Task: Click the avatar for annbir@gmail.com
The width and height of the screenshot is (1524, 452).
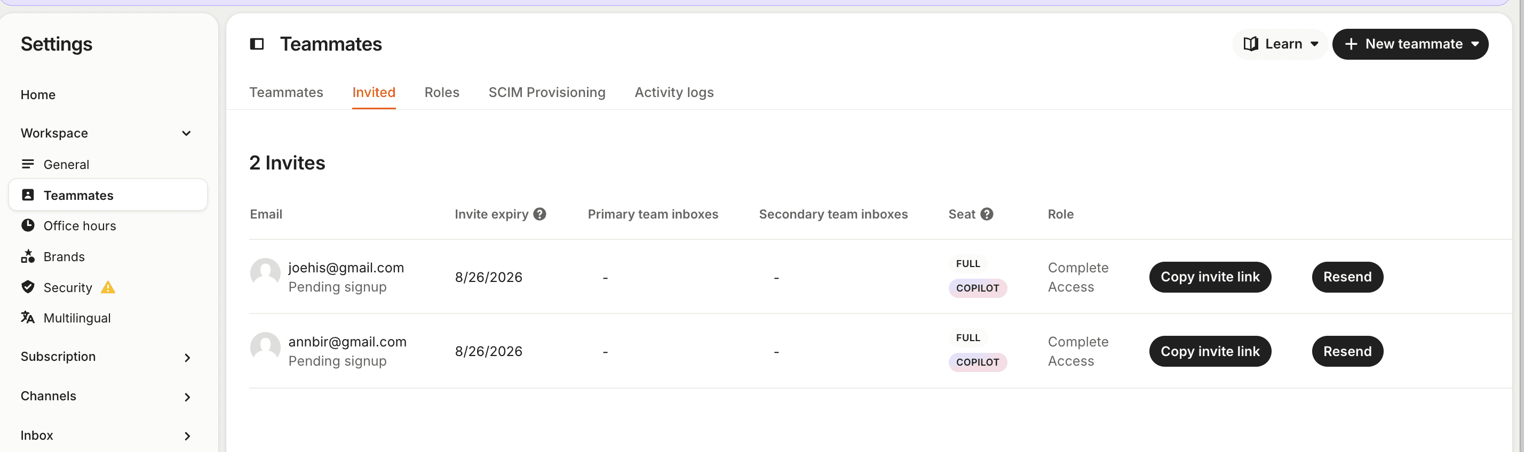Action: [x=265, y=346]
